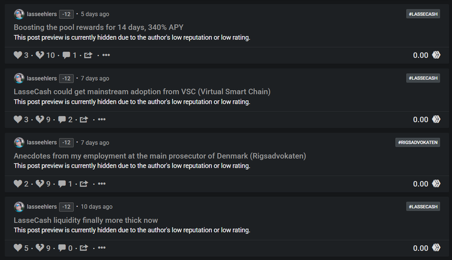Image resolution: width=452 pixels, height=260 pixels.
Task: Open 'LasseCash could get mainstream adoption from VSC' post
Action: point(142,91)
